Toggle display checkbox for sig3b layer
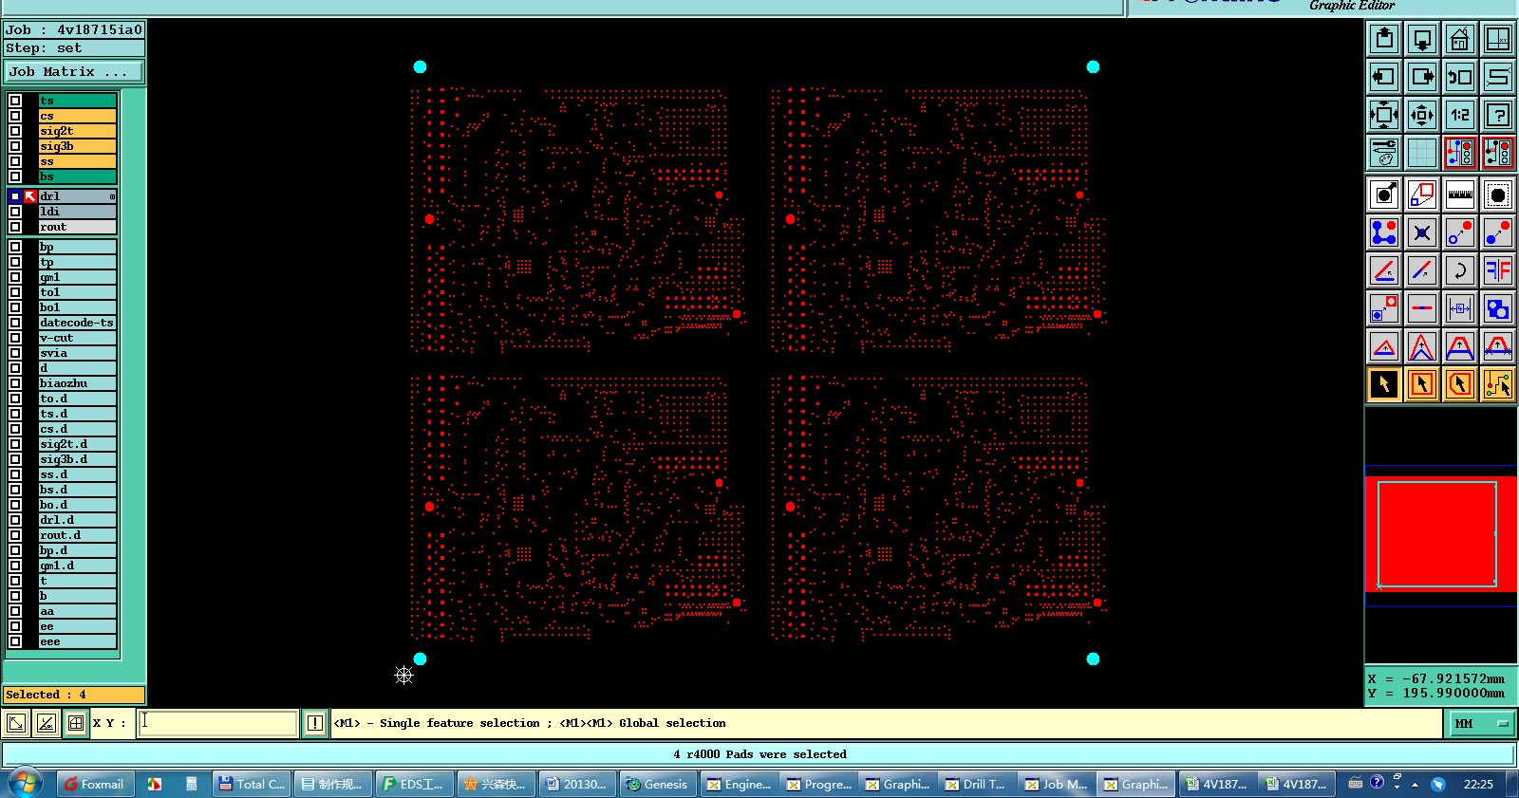This screenshot has height=798, width=1519. (15, 146)
